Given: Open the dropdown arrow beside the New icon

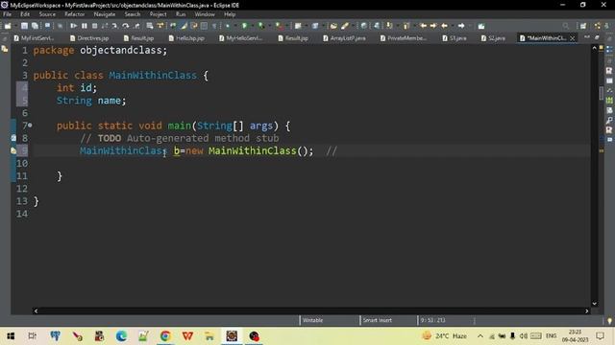Looking at the screenshot, I should point(14,26).
